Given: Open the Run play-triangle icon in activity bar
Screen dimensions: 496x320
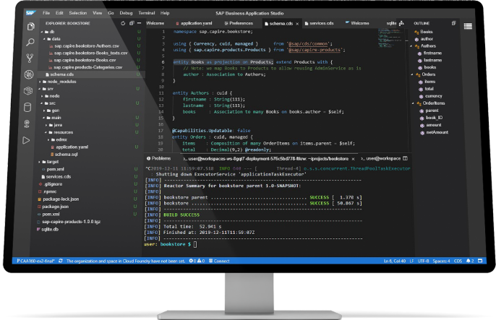Looking at the screenshot, I should [26, 140].
